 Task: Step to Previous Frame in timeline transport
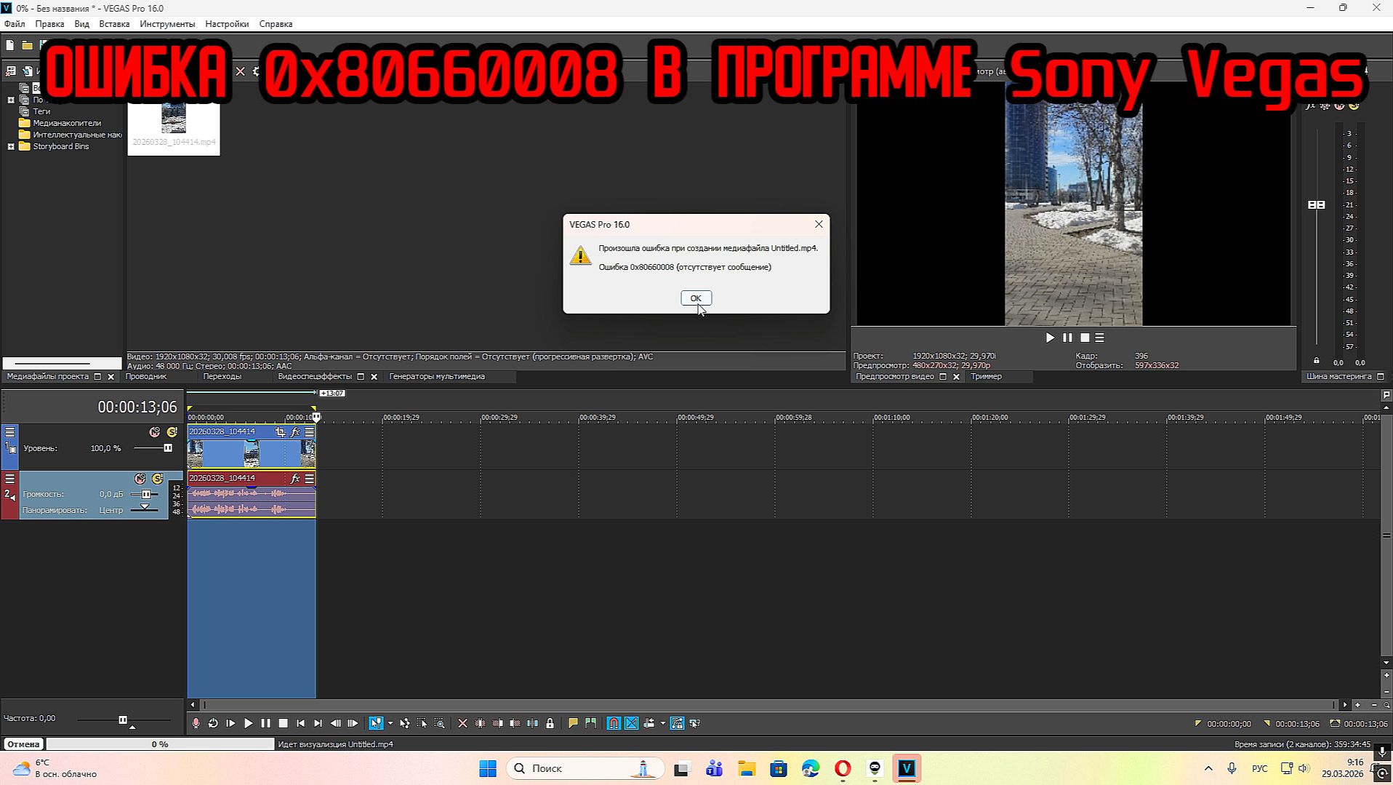coord(335,723)
